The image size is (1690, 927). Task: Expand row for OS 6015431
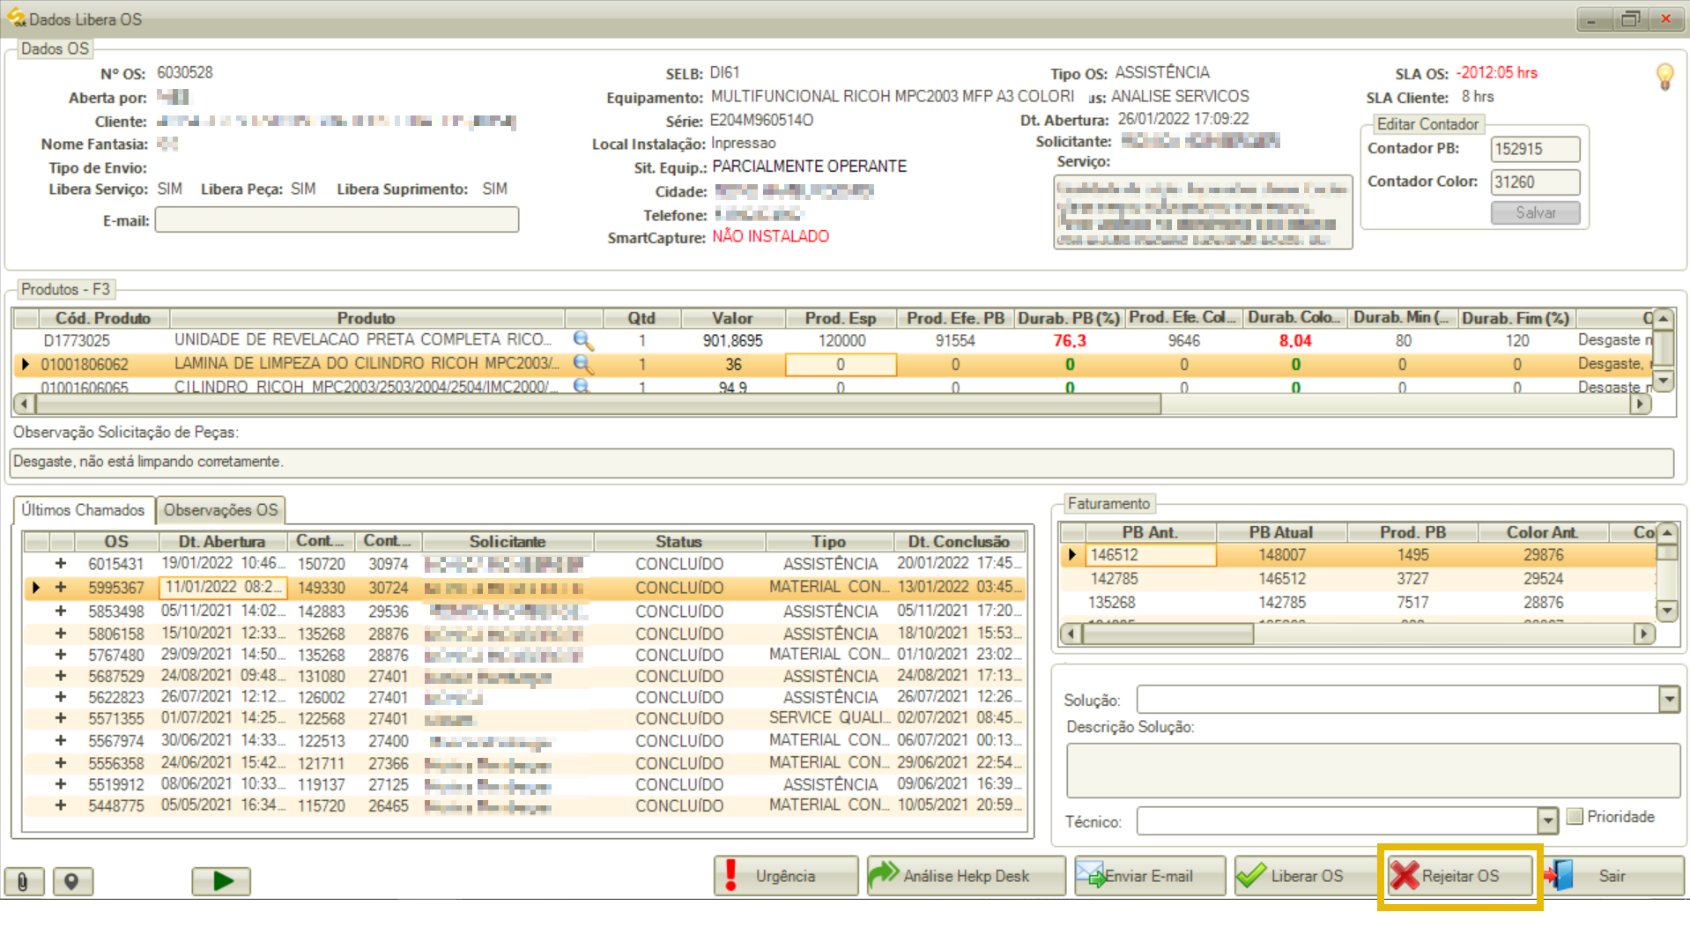pyautogui.click(x=61, y=564)
